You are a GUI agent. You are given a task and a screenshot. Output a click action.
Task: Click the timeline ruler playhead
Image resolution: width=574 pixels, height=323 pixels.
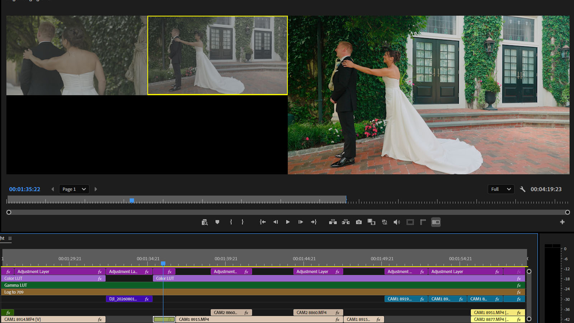click(163, 263)
